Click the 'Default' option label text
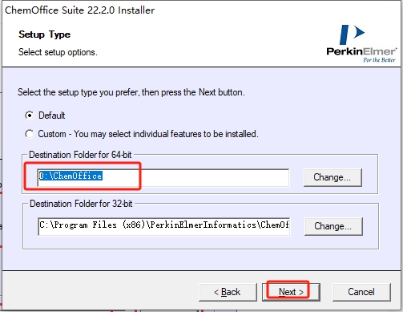Image resolution: width=403 pixels, height=312 pixels. click(52, 115)
